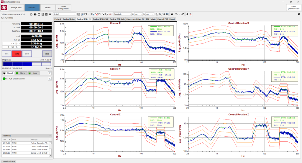Click the link chain icon in toolbar
The width and height of the screenshot is (302, 163).
(x=183, y=14)
